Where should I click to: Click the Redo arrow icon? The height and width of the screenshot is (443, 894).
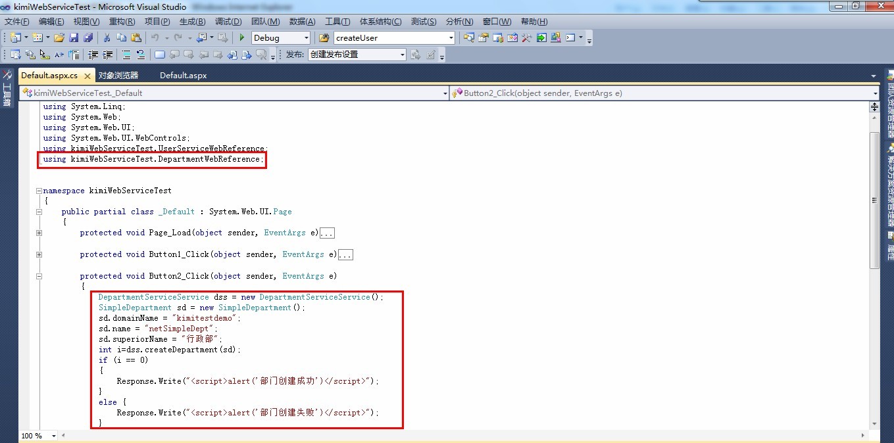(x=178, y=37)
